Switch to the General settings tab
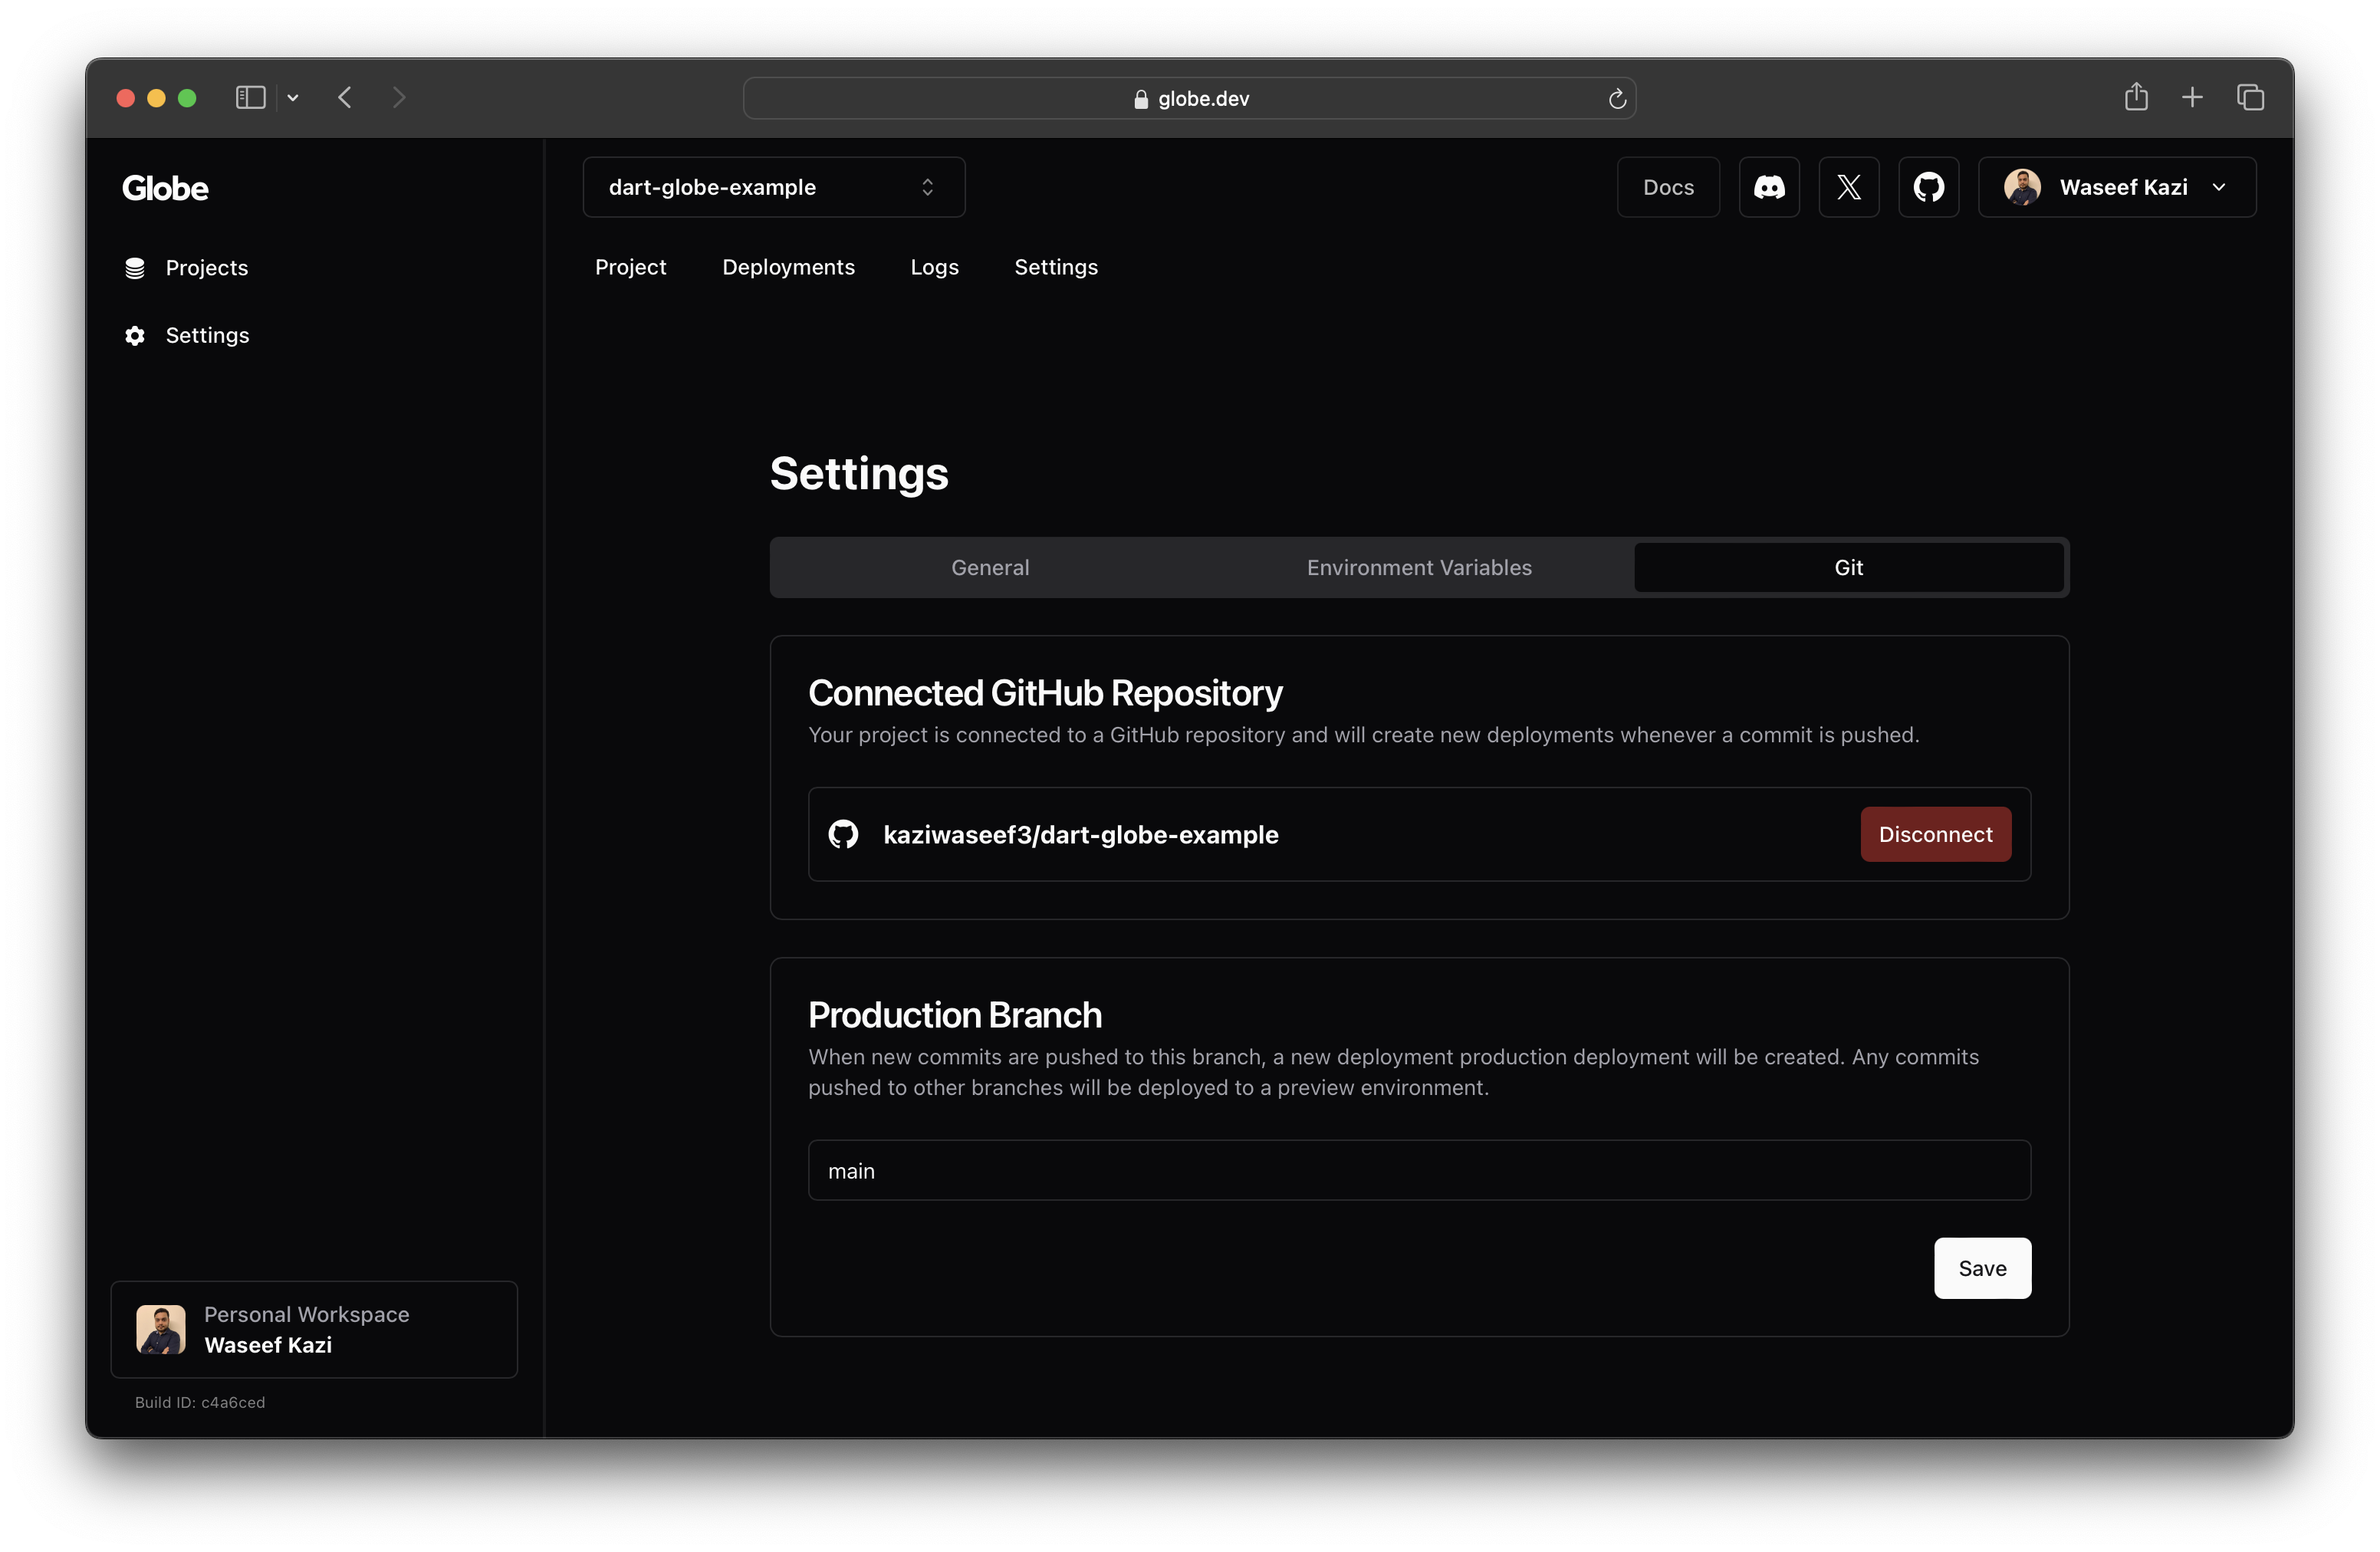The width and height of the screenshot is (2380, 1552). pyautogui.click(x=989, y=568)
